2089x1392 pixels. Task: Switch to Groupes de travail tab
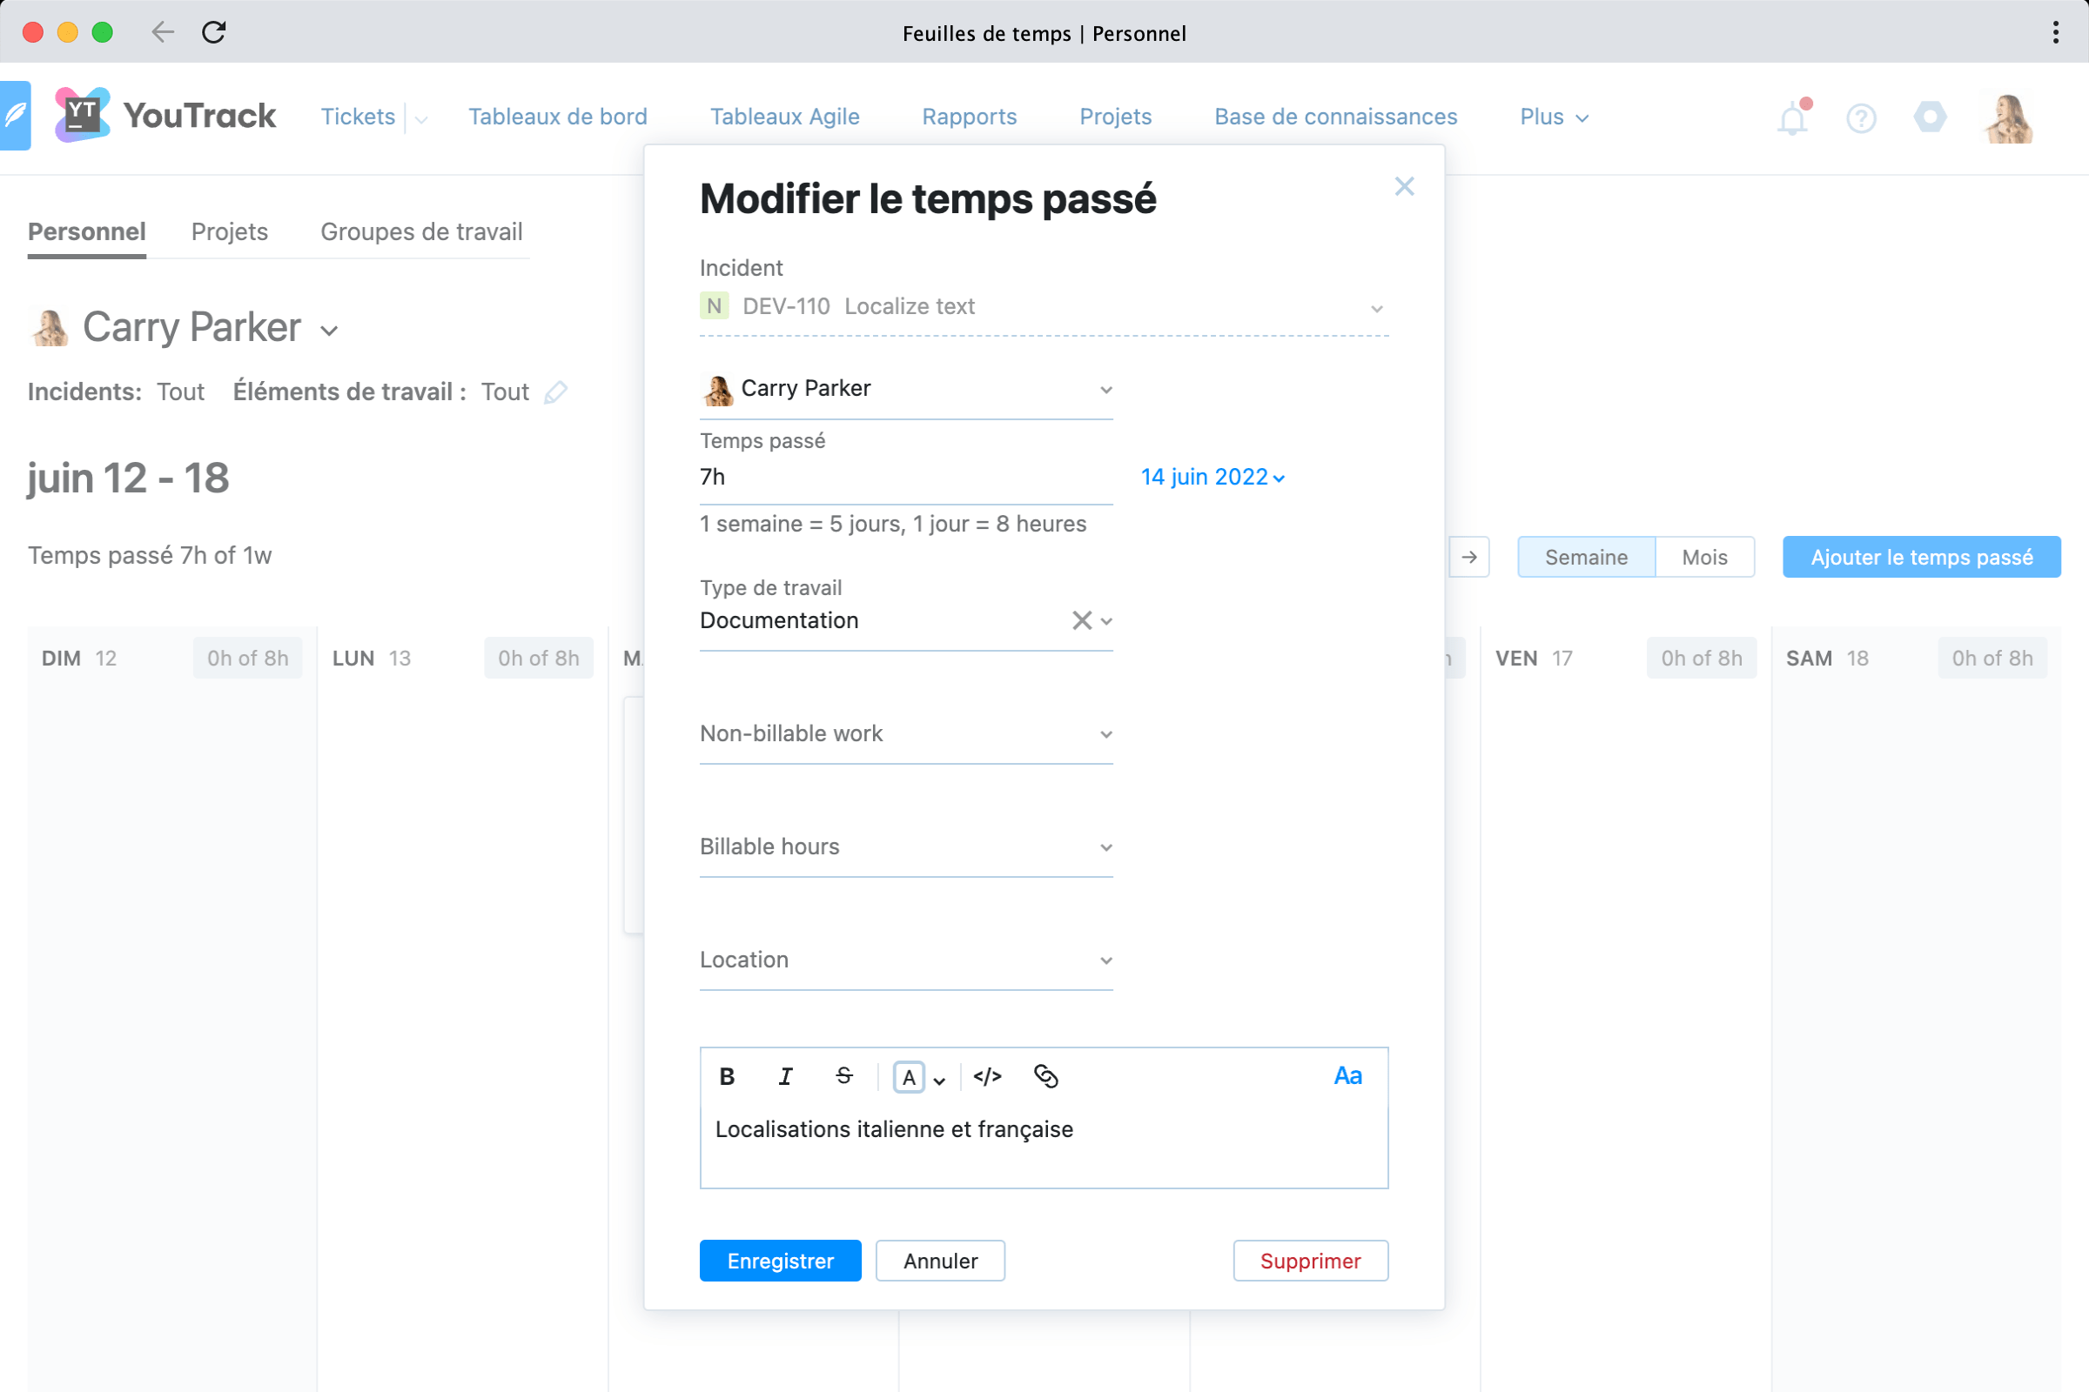(421, 231)
